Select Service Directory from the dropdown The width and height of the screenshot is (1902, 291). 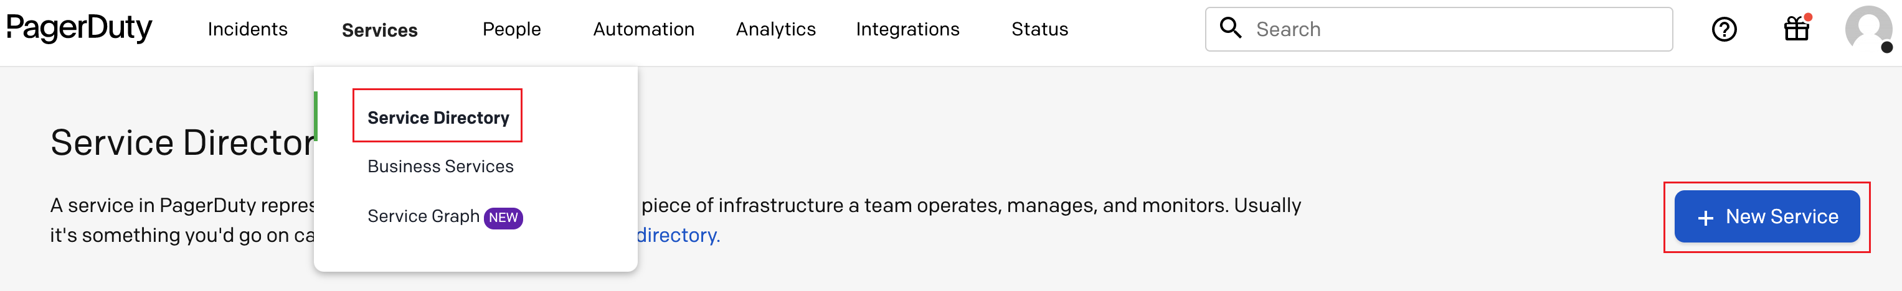[438, 118]
